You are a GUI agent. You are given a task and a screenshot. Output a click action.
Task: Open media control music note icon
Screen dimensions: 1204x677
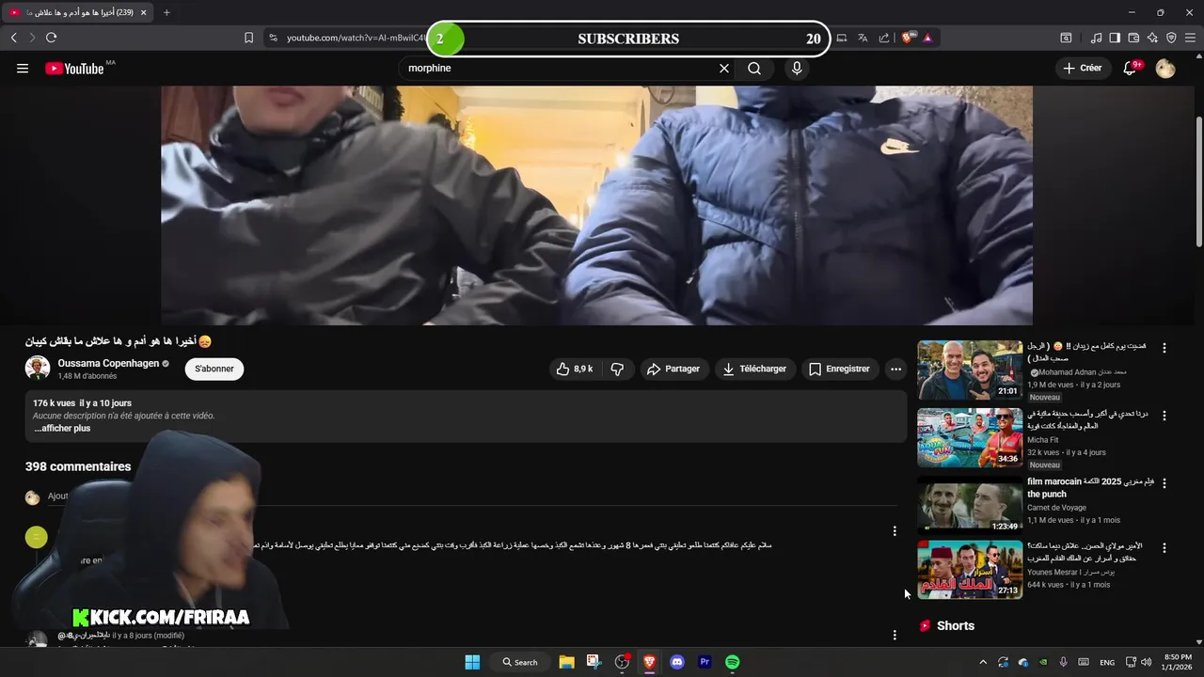1096,38
